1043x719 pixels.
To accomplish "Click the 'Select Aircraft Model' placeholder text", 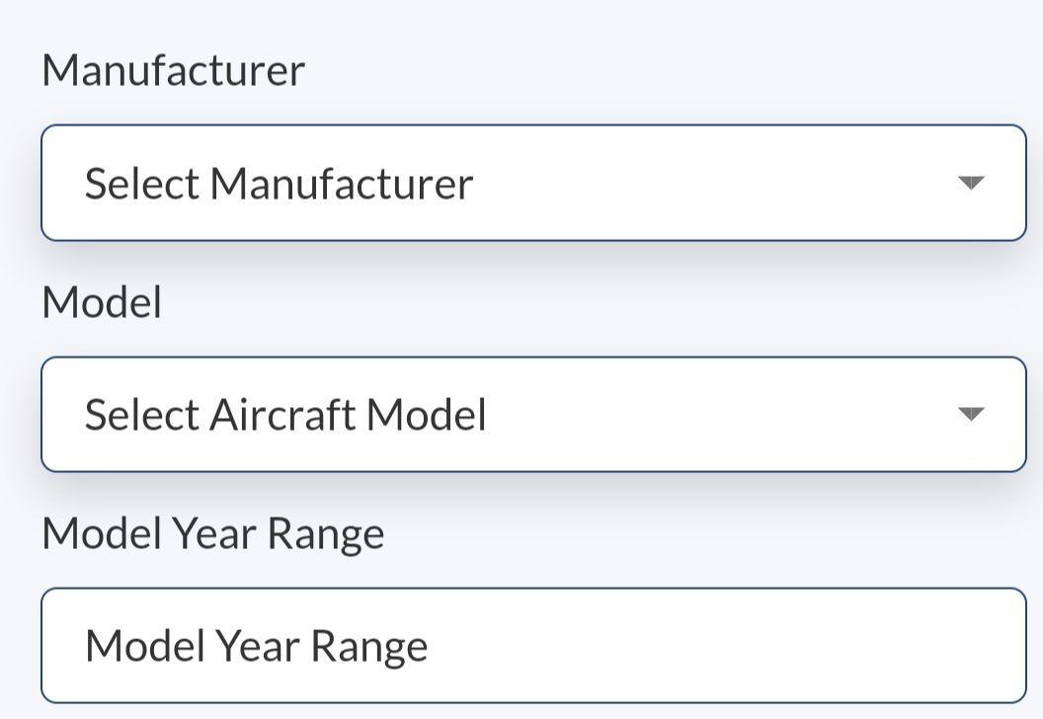I will pos(285,415).
